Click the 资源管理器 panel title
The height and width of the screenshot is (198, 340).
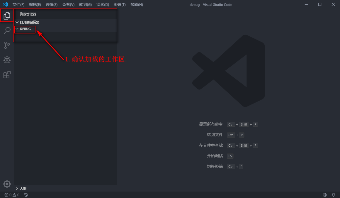pos(28,14)
